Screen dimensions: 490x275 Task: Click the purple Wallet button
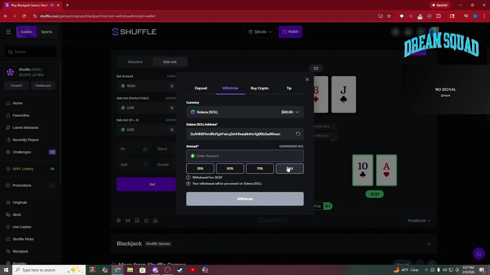point(291,32)
